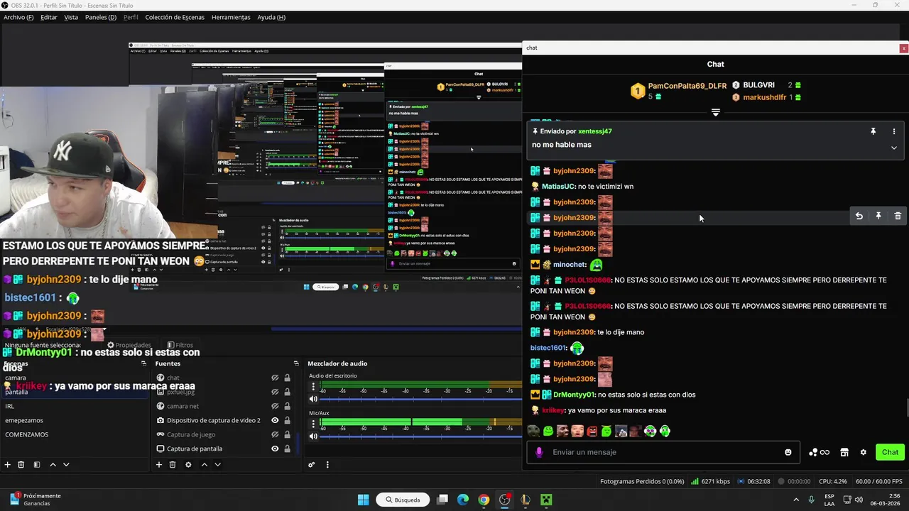Viewport: 909px width, 511px height.
Task: Open the Editar menu
Action: pyautogui.click(x=49, y=17)
